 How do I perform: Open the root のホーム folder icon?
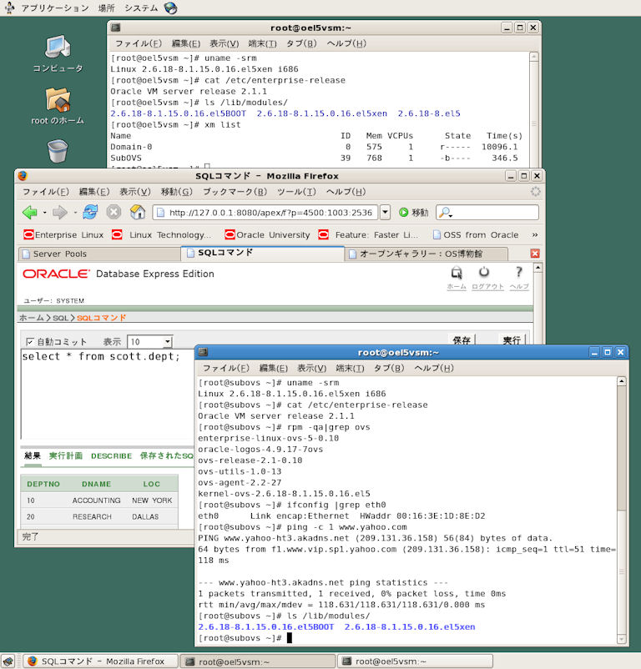(58, 106)
